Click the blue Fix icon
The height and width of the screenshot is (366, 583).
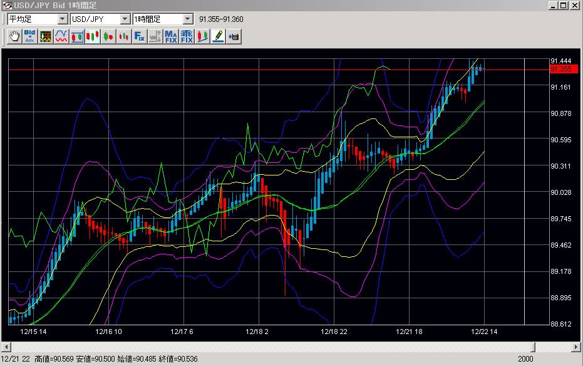[140, 36]
